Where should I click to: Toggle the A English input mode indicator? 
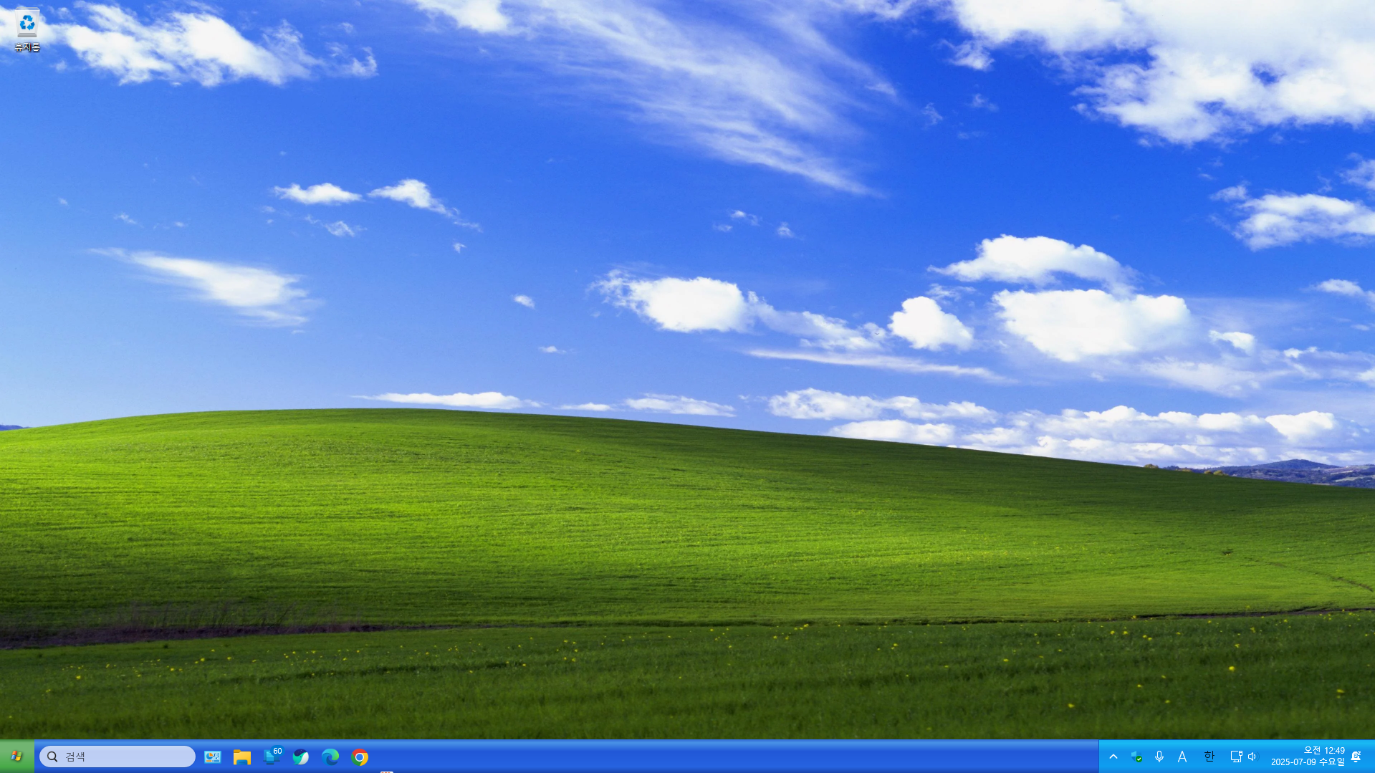coord(1182,757)
